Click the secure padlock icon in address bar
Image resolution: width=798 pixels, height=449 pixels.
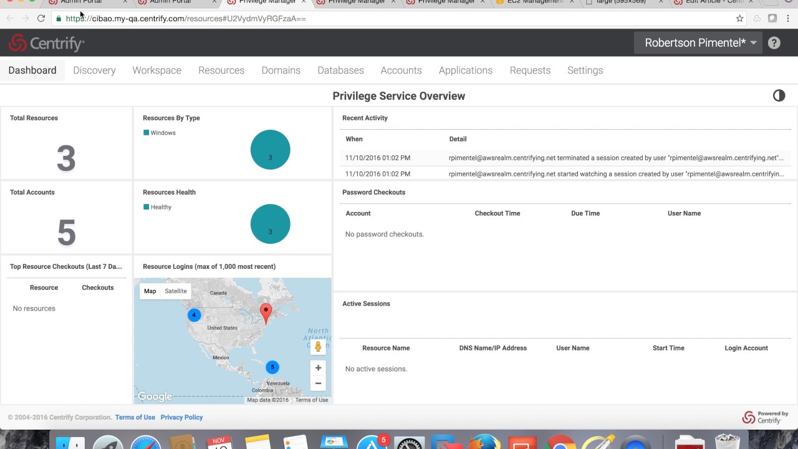[x=59, y=19]
